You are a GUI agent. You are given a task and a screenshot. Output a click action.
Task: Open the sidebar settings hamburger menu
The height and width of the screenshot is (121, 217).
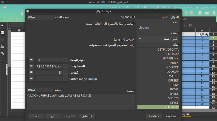click(x=2, y=25)
